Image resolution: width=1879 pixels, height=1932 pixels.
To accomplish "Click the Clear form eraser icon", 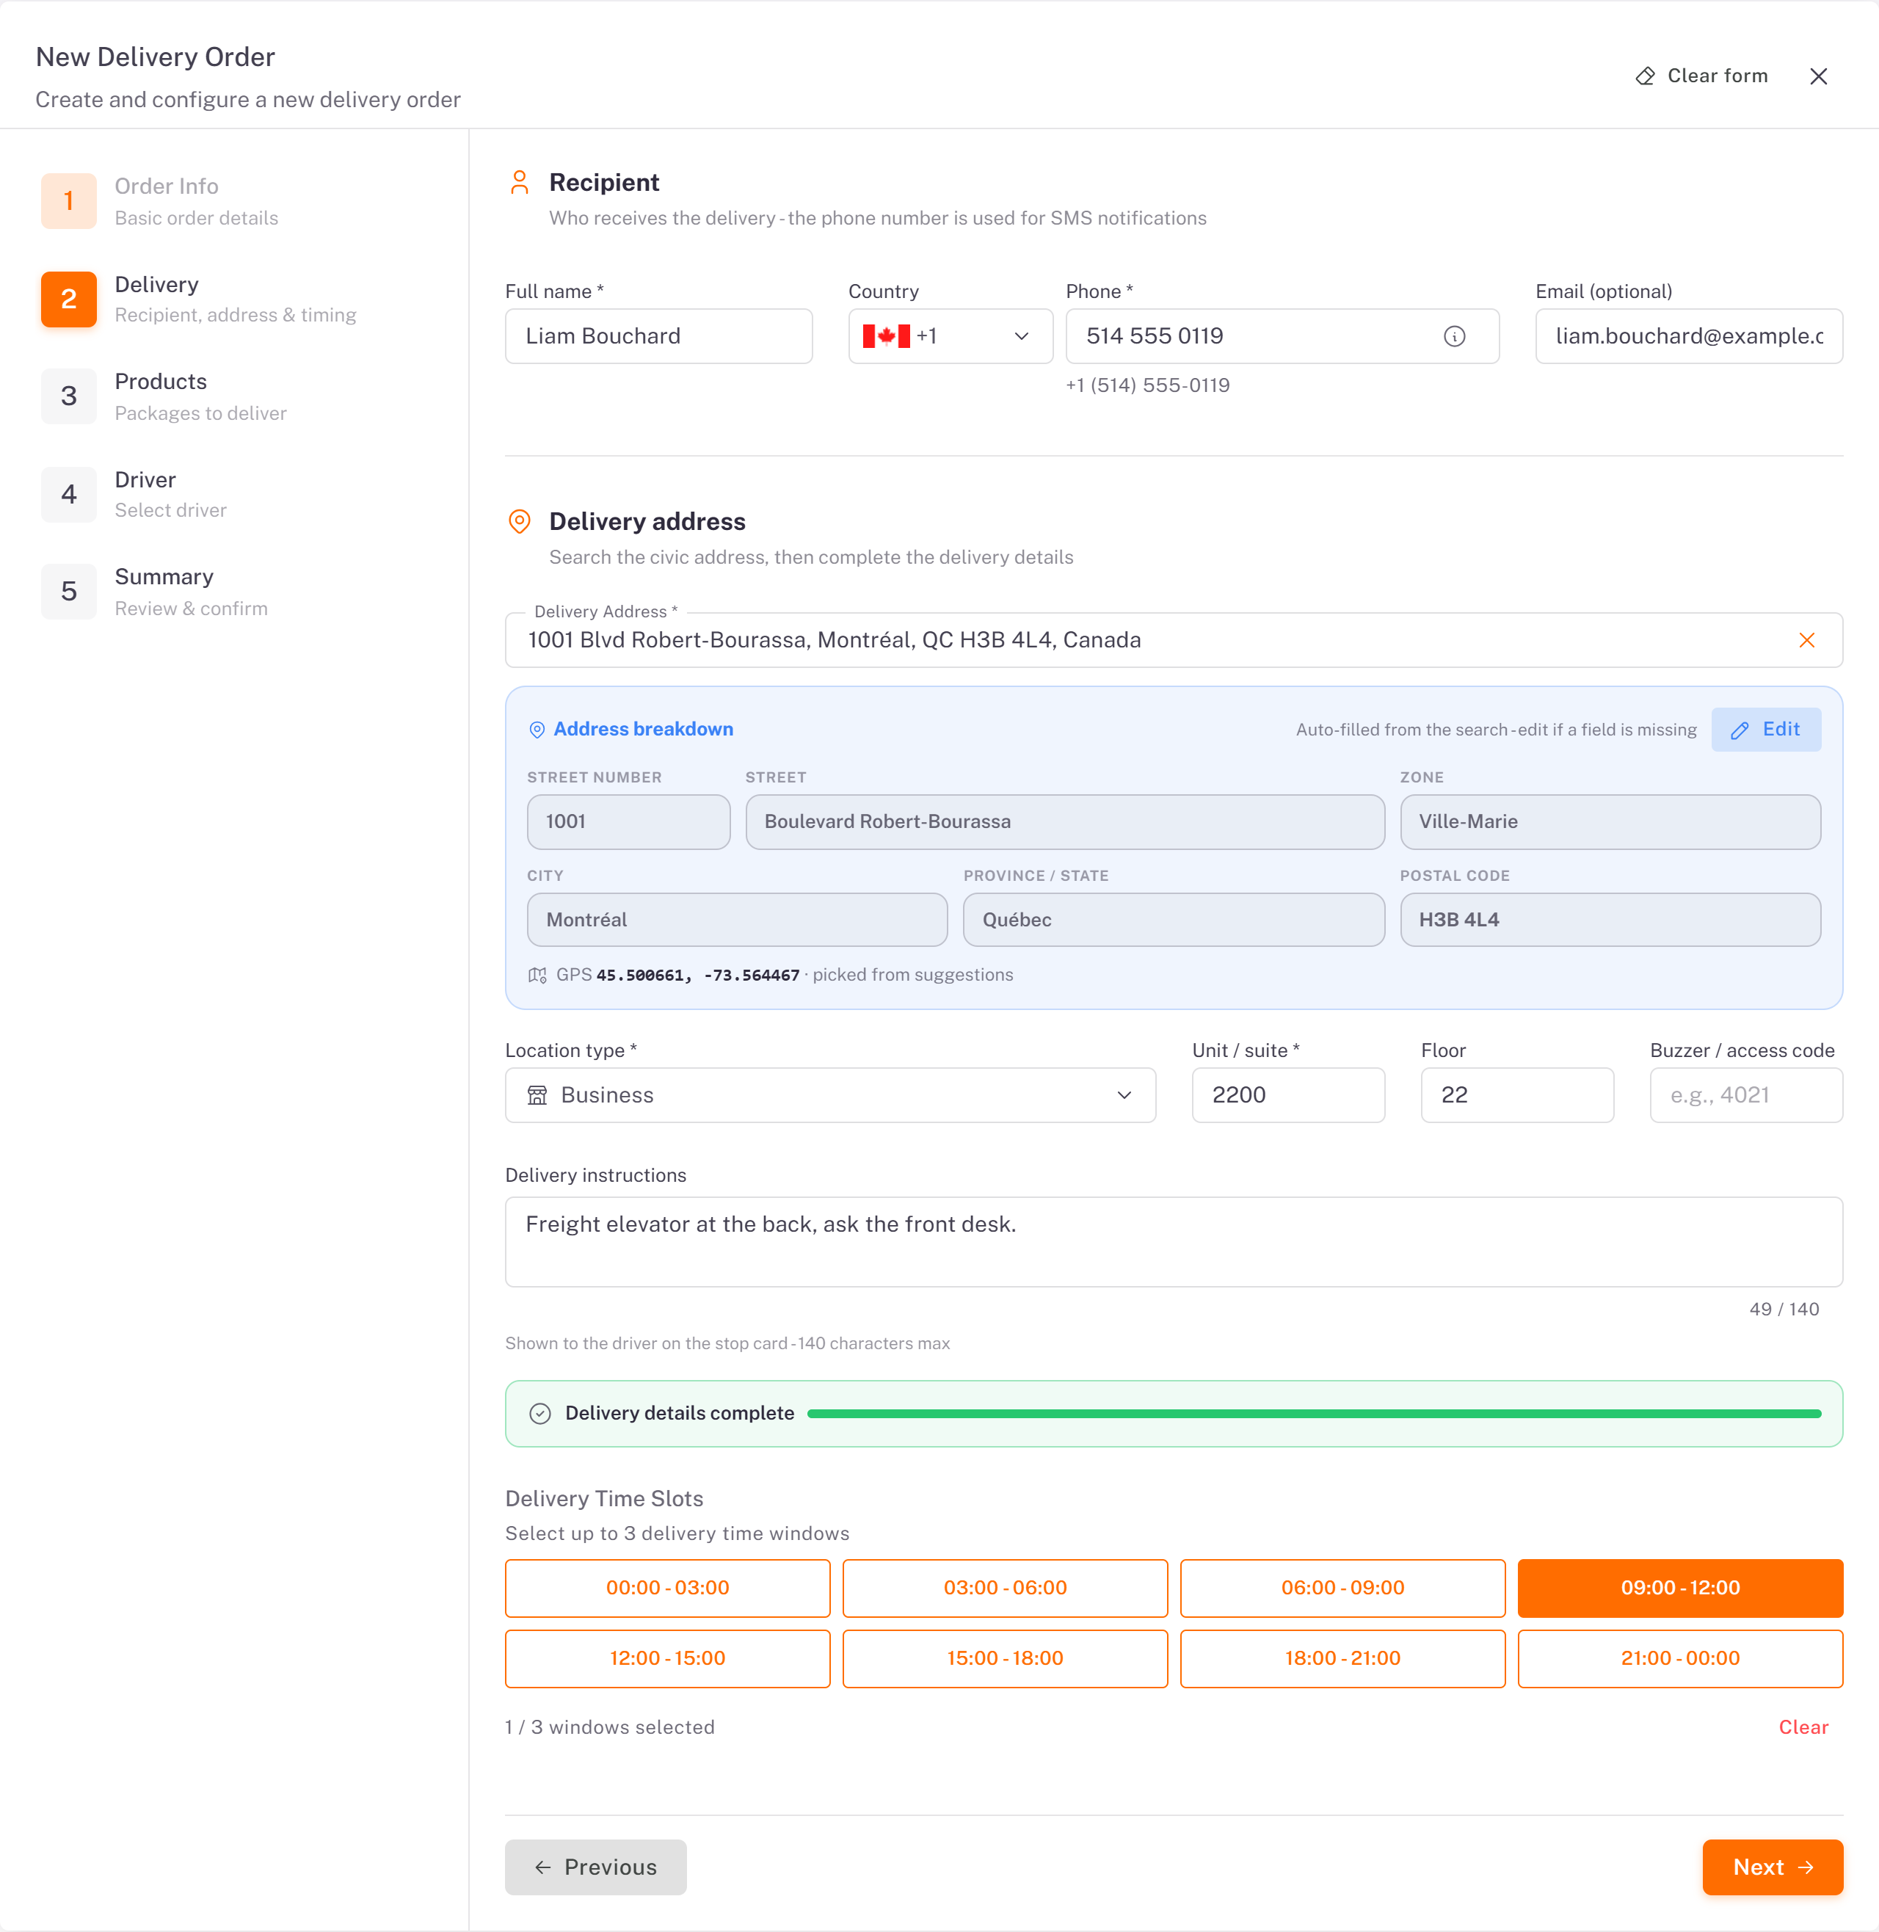I will click(x=1644, y=76).
